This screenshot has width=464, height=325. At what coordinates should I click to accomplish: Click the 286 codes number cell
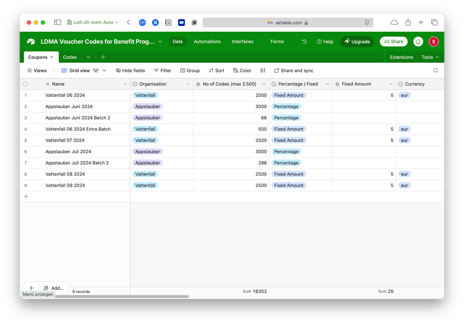pos(231,162)
